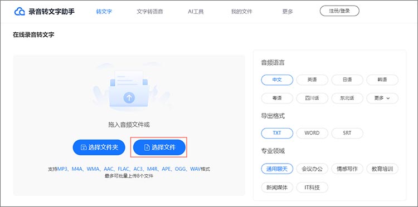Select the 教育培训 professional field
Viewport: 418px width, 207px height.
coord(382,169)
